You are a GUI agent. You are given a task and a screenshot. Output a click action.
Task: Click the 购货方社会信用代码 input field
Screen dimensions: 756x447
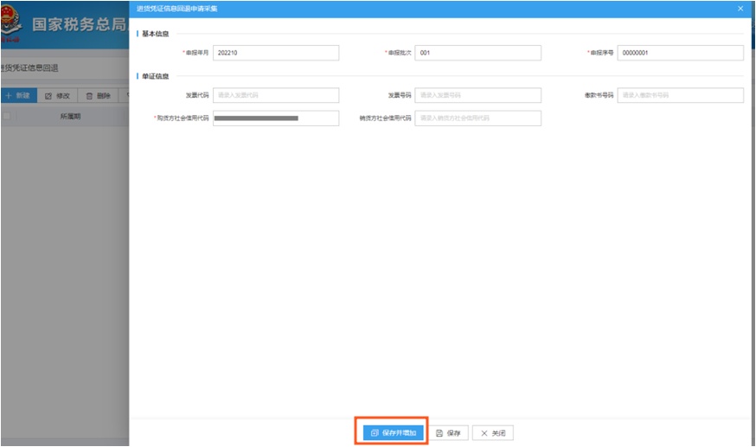click(x=276, y=118)
